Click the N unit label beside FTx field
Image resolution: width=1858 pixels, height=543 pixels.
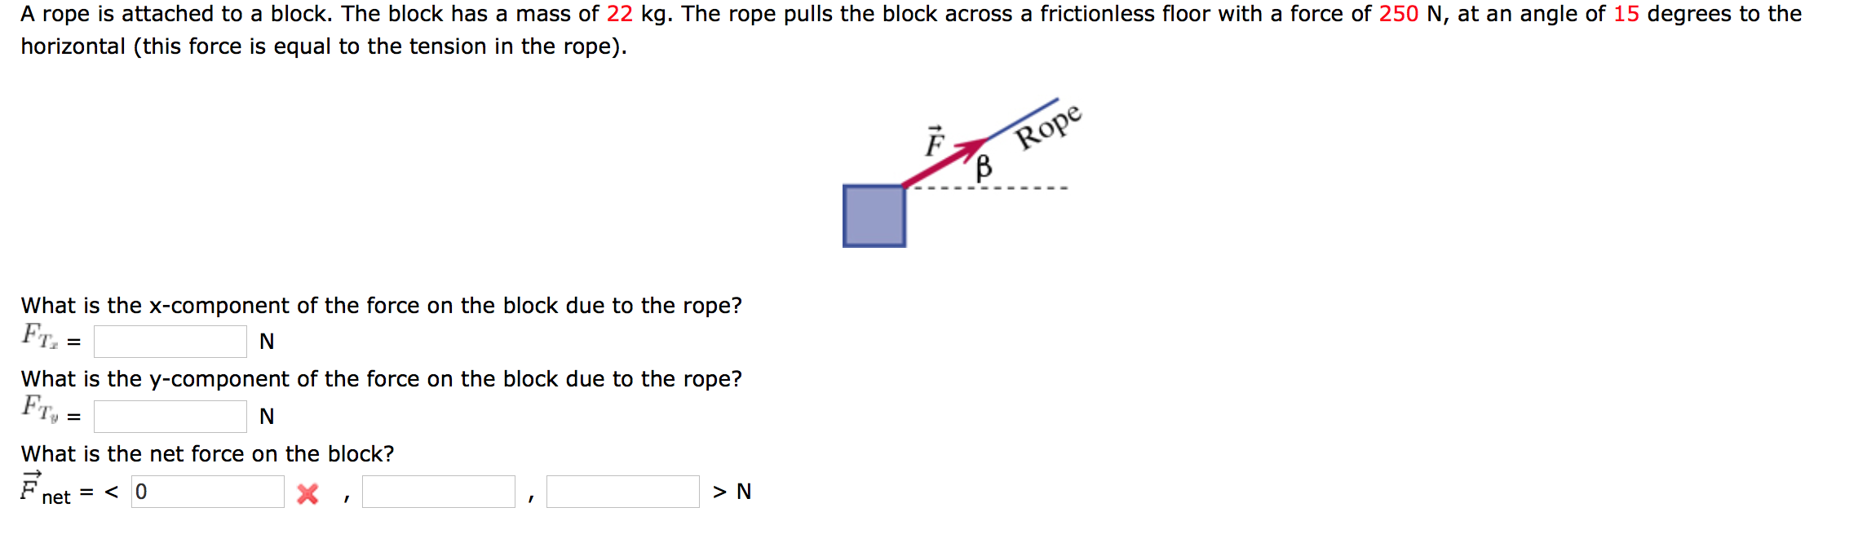click(266, 340)
